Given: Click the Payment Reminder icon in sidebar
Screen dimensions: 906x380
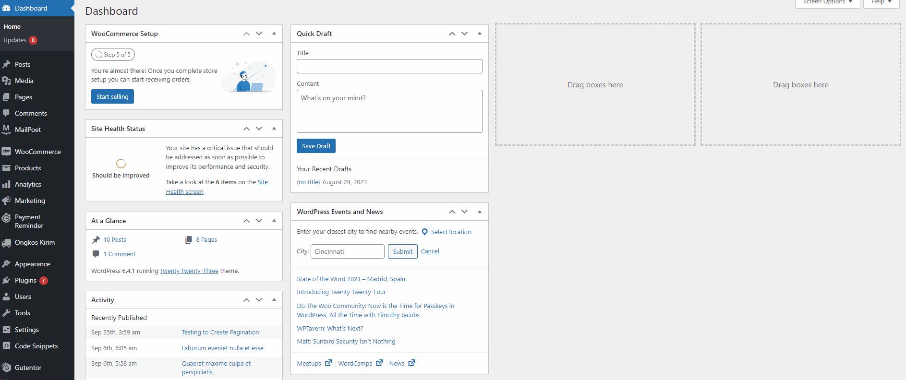Looking at the screenshot, I should click(6, 218).
